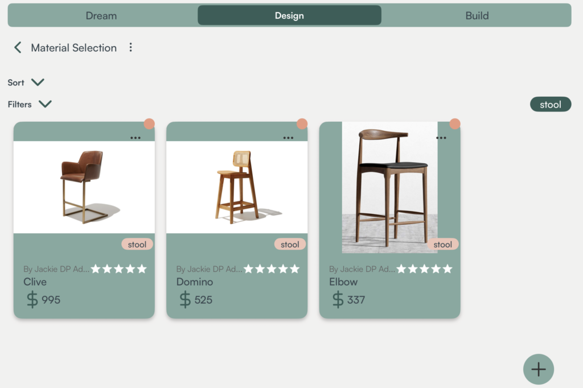Viewport: 583px width, 388px height.
Task: Click the back arrow beside Material Selection
Action: click(18, 48)
